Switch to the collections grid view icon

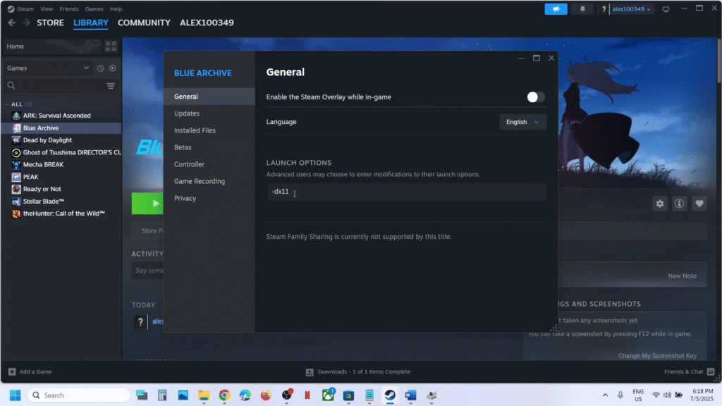click(111, 47)
